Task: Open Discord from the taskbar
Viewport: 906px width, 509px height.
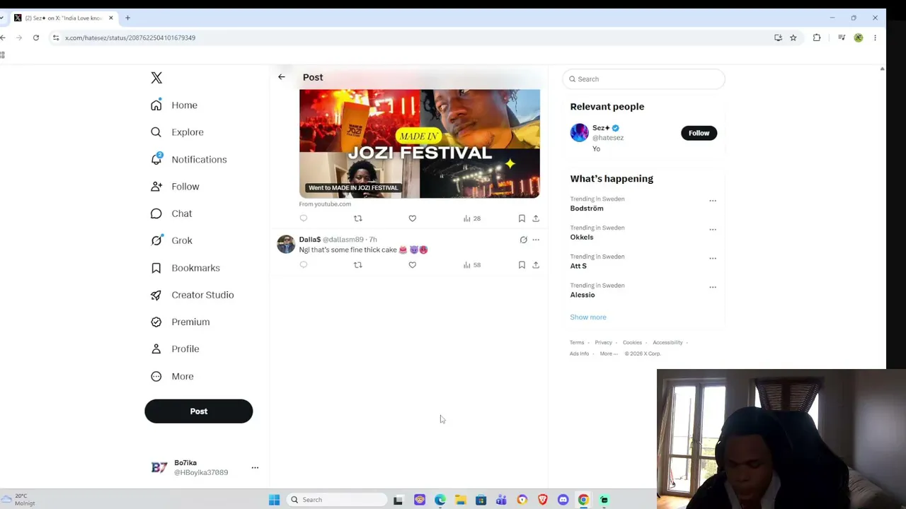Action: 563,500
